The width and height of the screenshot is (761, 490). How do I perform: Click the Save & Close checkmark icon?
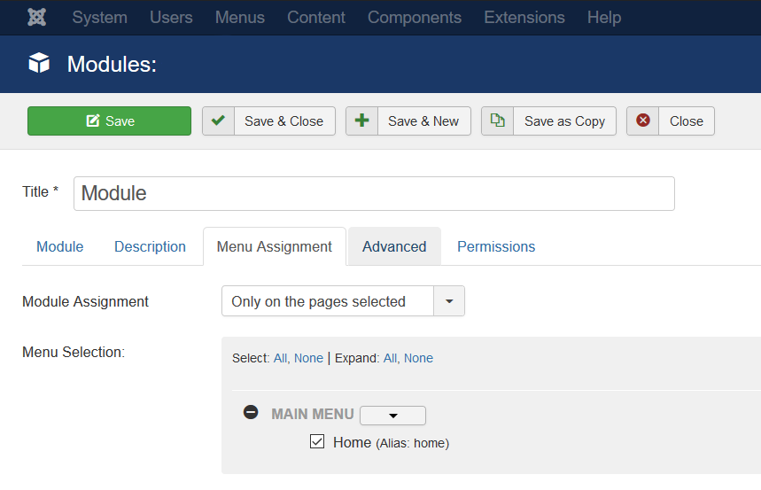218,121
